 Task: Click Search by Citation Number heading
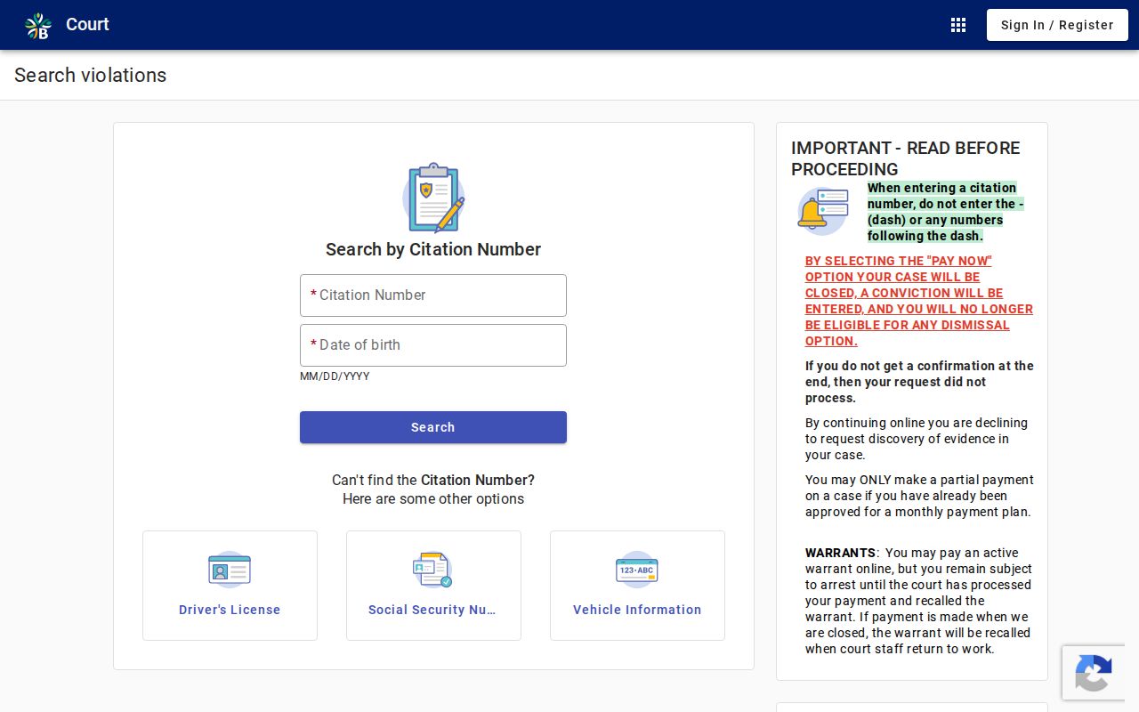[433, 249]
